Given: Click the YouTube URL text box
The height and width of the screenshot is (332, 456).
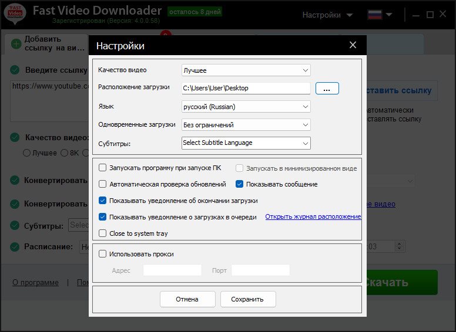Looking at the screenshot, I should click(x=49, y=101).
